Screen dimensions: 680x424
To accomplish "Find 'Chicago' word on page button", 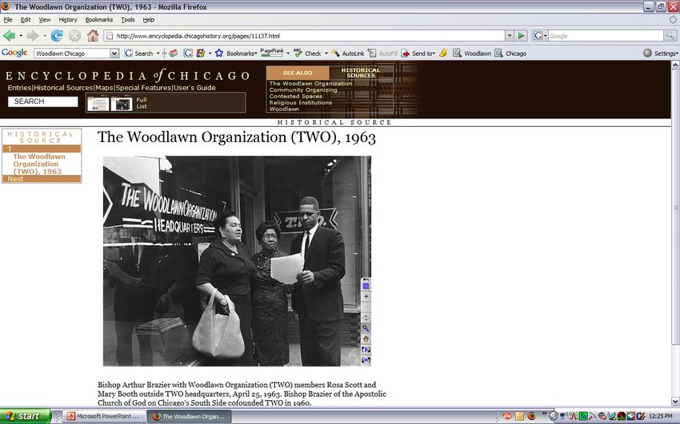I will click(x=510, y=53).
